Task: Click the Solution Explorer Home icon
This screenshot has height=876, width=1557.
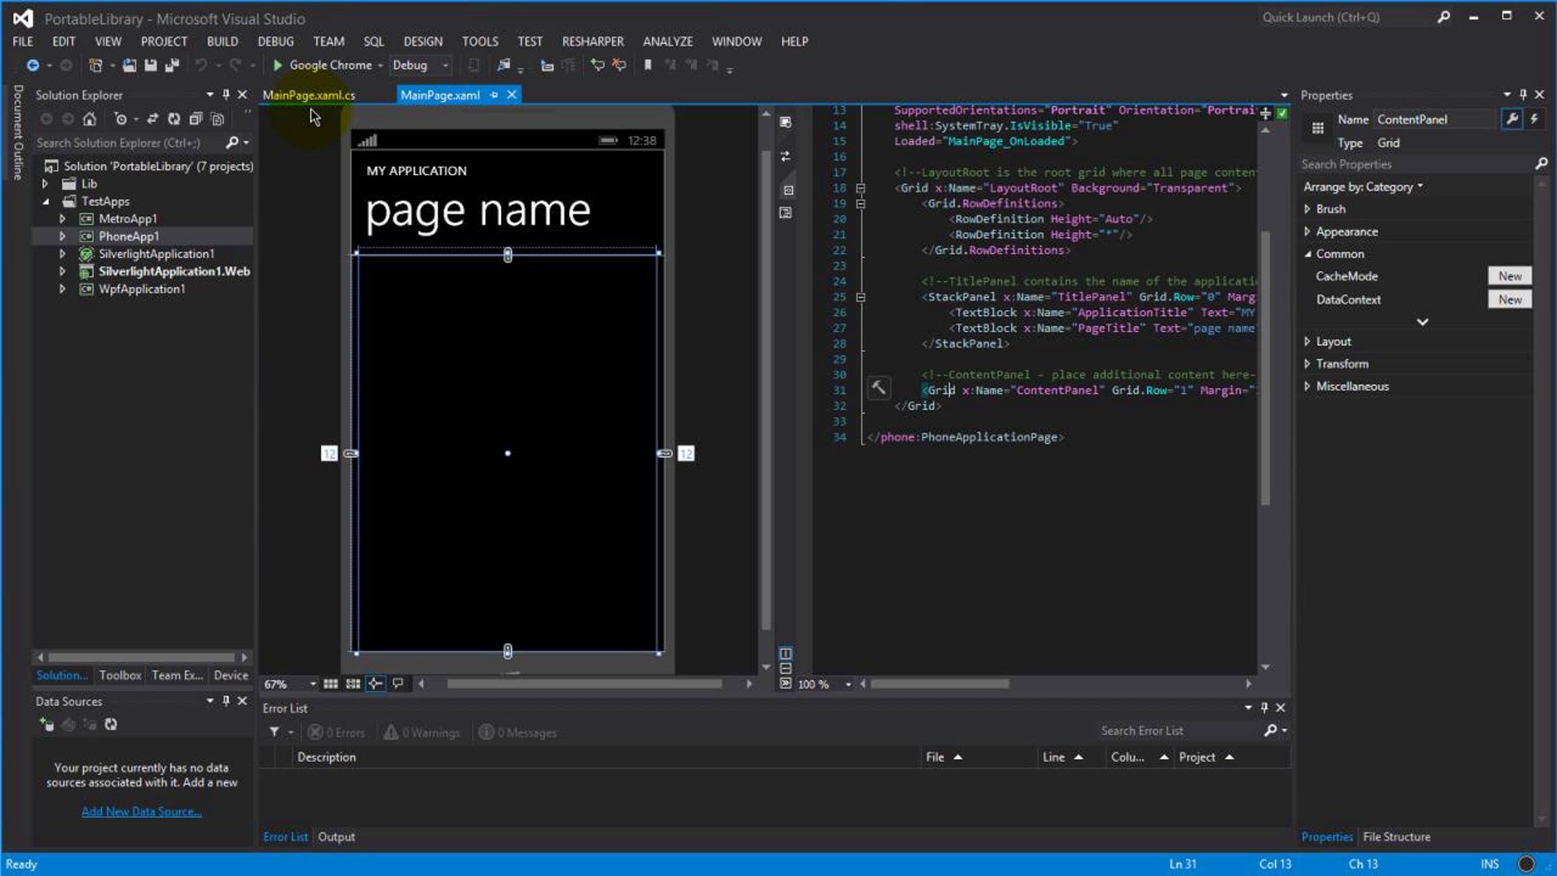Action: coord(90,119)
